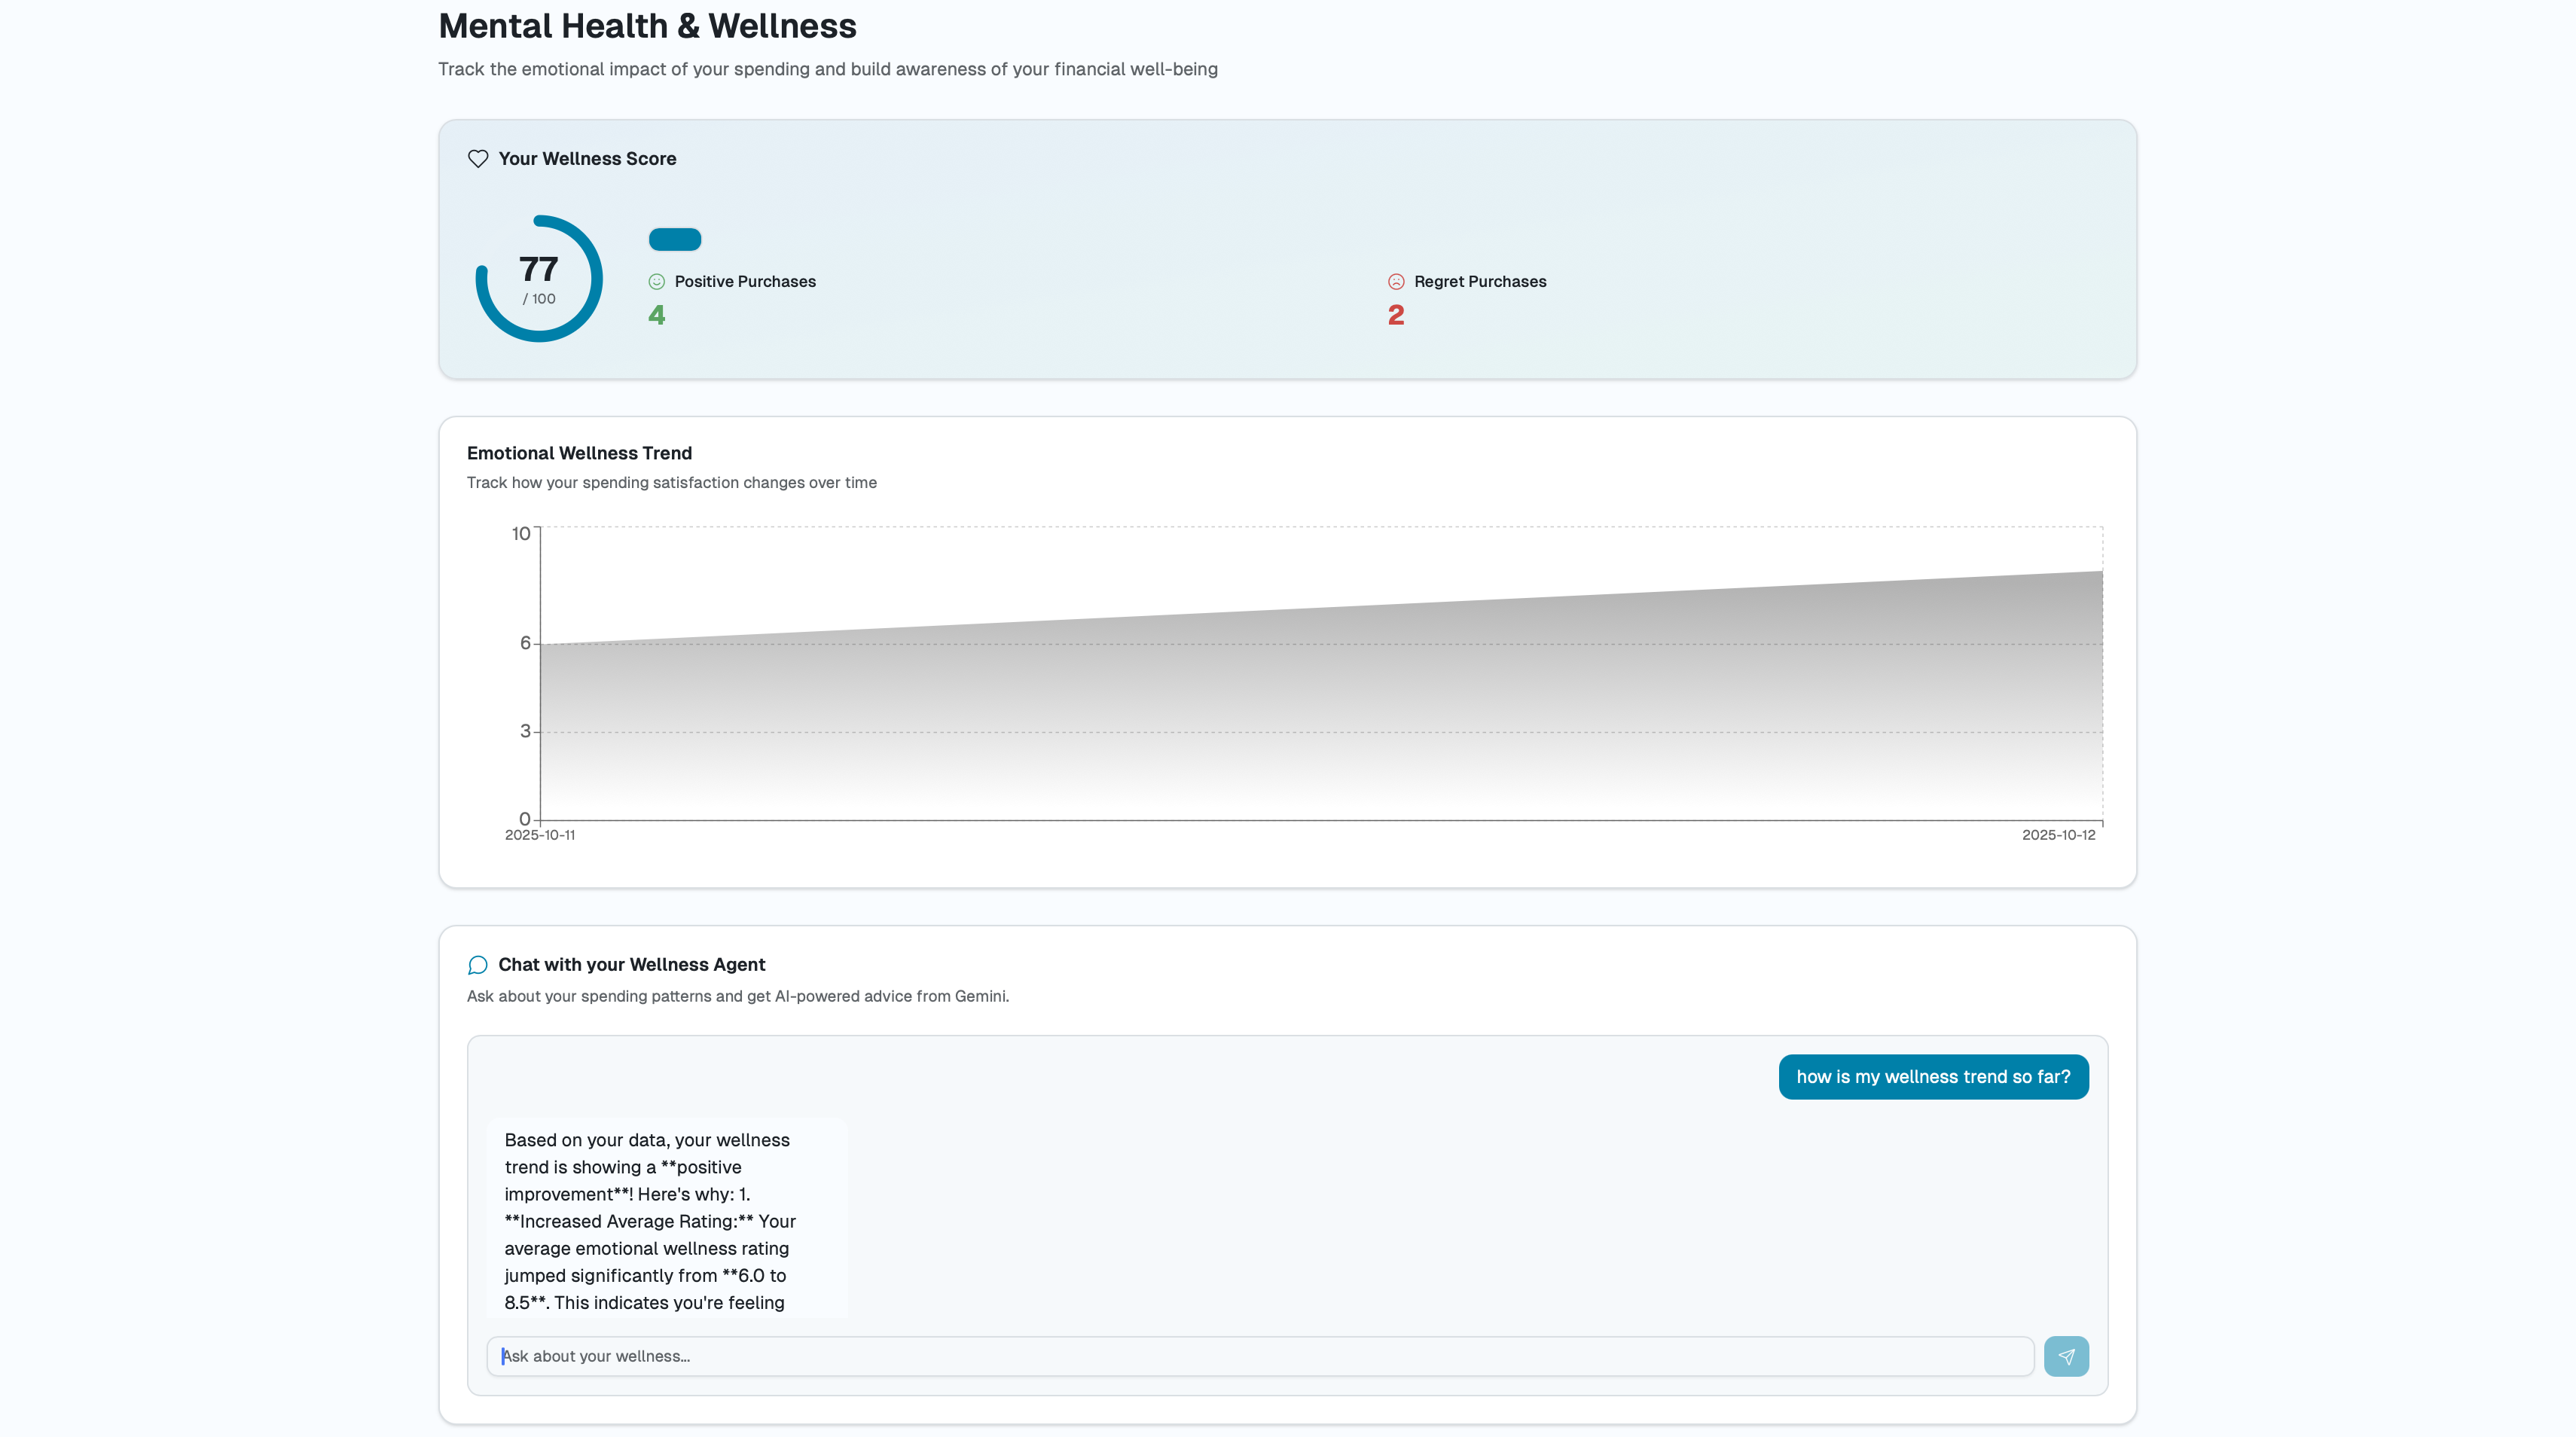Screen dimensions: 2576x1437
Task: Click the agent's reply message about positive improvement
Action: (666, 1220)
